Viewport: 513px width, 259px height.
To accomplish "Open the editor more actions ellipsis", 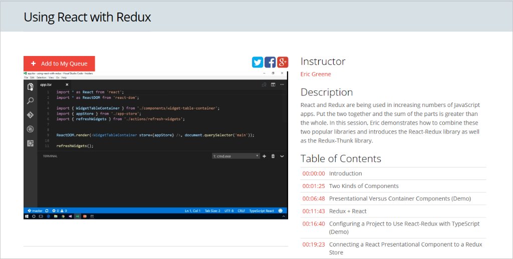I will [282, 84].
